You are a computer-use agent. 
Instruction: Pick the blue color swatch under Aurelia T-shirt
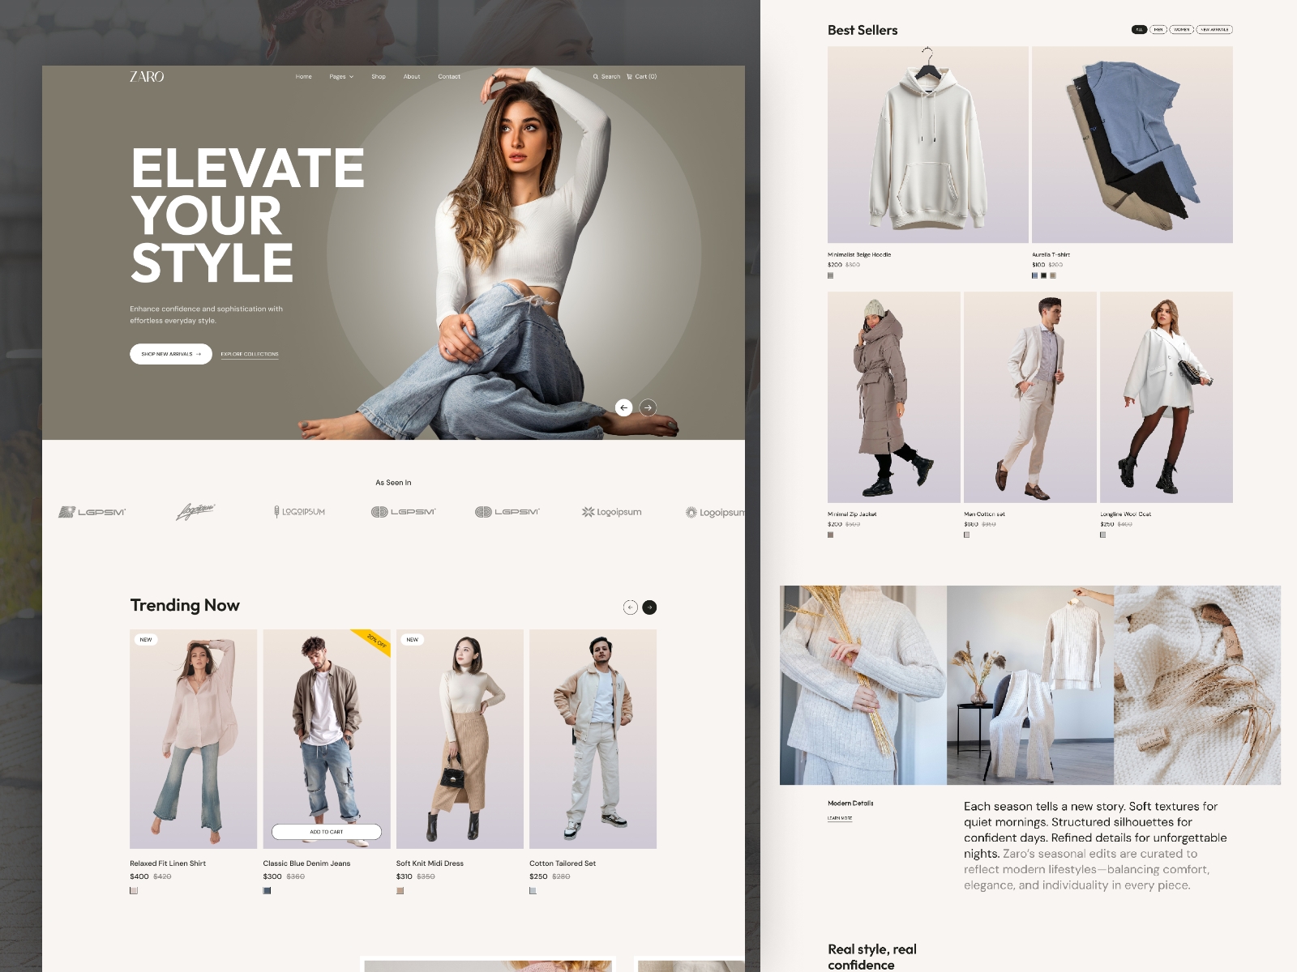pos(1034,275)
